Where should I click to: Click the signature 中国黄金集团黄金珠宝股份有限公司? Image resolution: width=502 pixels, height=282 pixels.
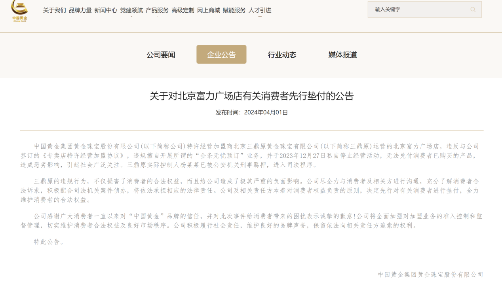coord(431,274)
